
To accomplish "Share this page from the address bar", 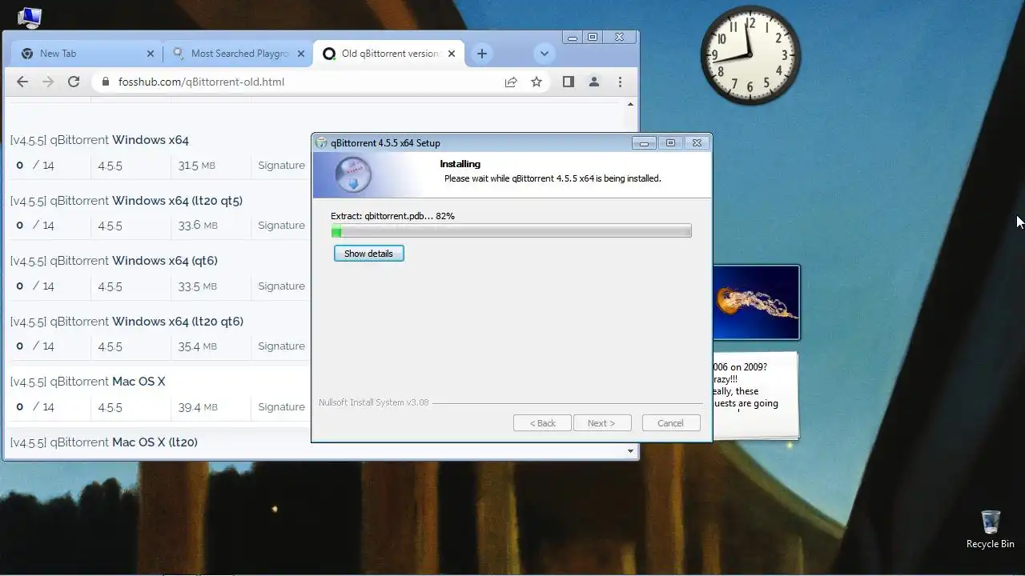I will pos(511,82).
